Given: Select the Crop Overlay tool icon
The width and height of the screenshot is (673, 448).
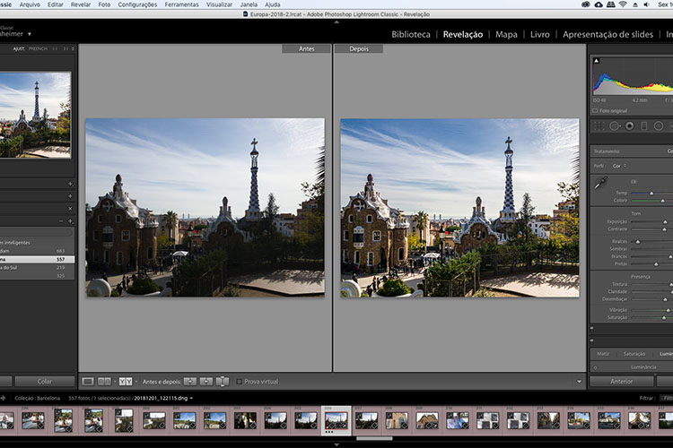Looking at the screenshot, I should click(x=599, y=126).
